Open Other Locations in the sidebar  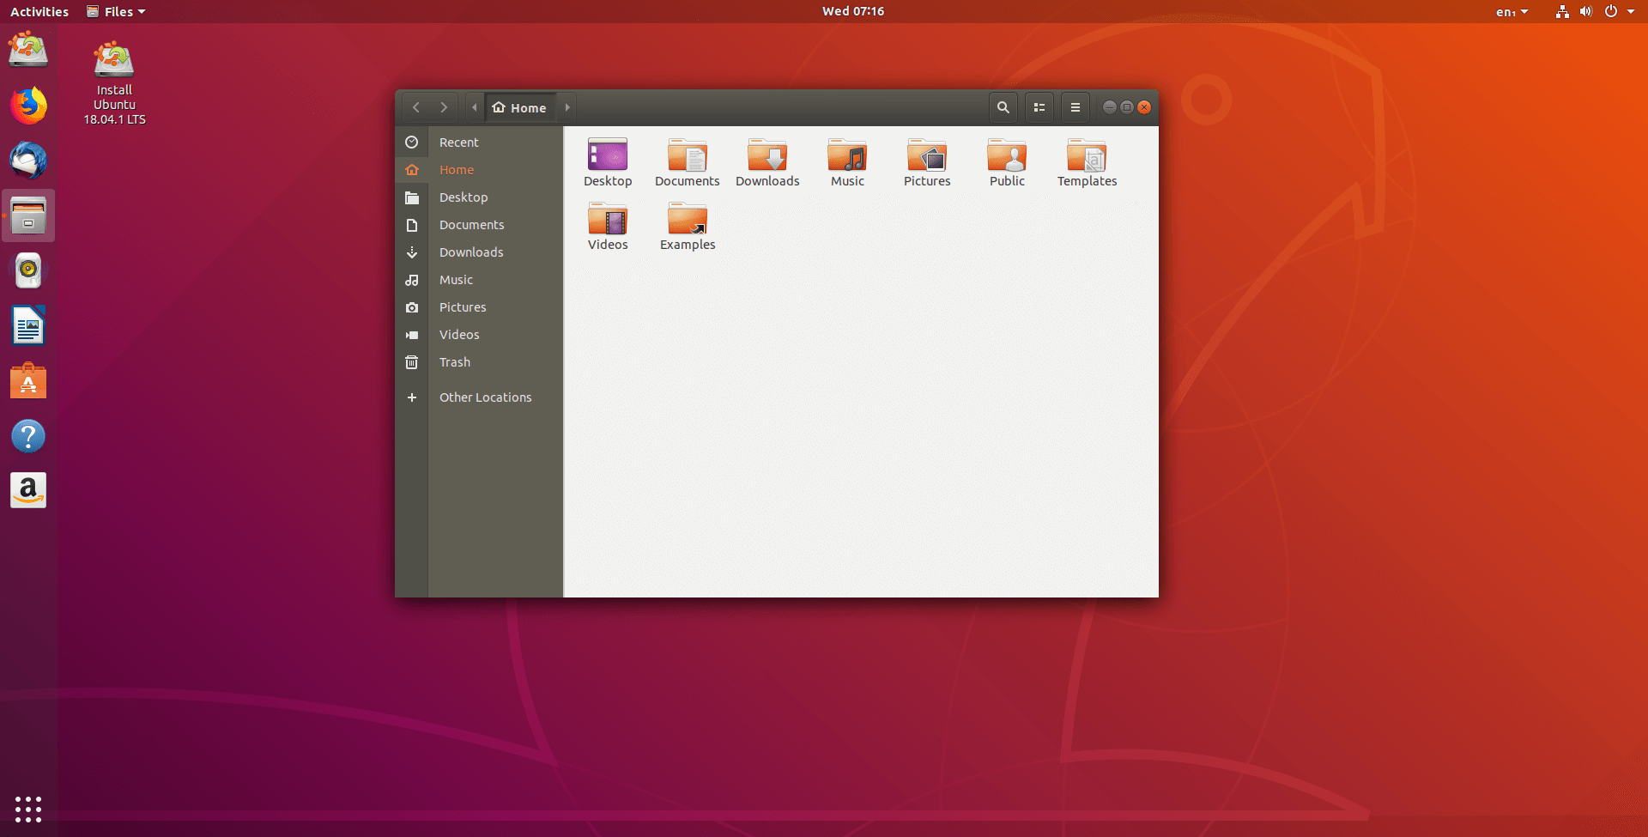pos(479,397)
